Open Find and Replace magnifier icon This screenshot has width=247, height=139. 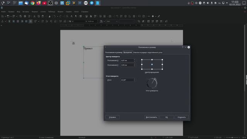coord(67,16)
